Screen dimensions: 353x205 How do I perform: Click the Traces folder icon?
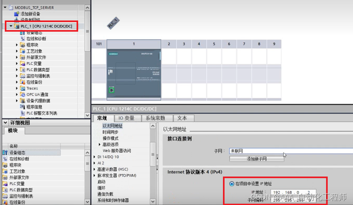[x=22, y=88]
